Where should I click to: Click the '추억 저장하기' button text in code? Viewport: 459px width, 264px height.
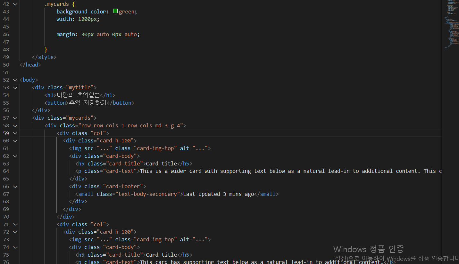88,103
